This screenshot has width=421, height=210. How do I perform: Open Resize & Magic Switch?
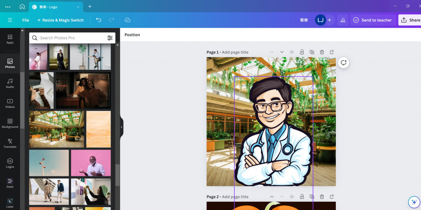point(60,20)
